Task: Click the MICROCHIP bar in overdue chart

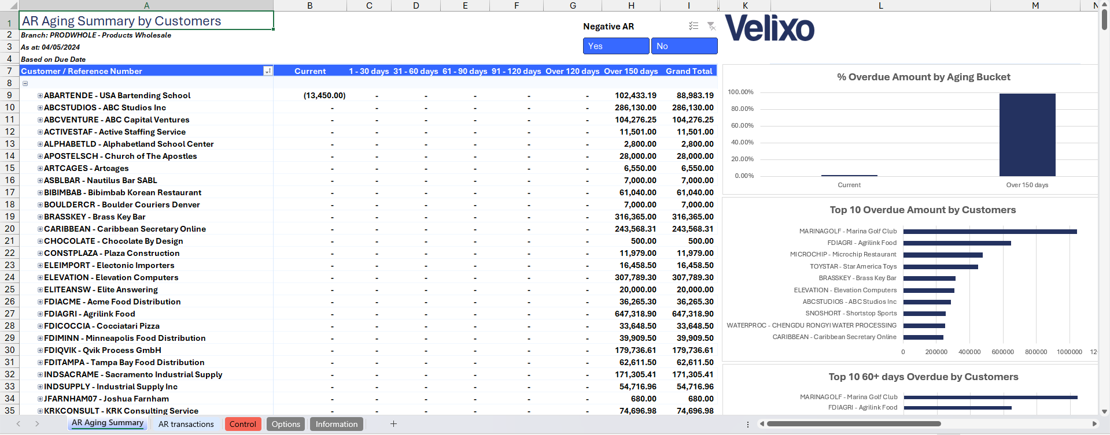Action: (x=943, y=255)
